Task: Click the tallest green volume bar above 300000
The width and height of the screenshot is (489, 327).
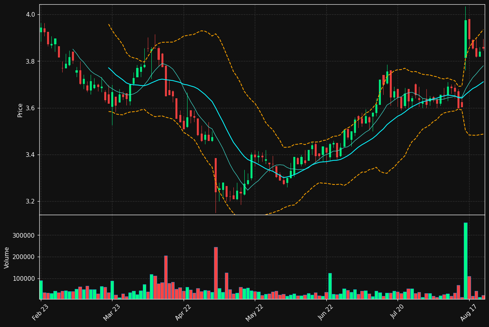Action: tap(465, 261)
